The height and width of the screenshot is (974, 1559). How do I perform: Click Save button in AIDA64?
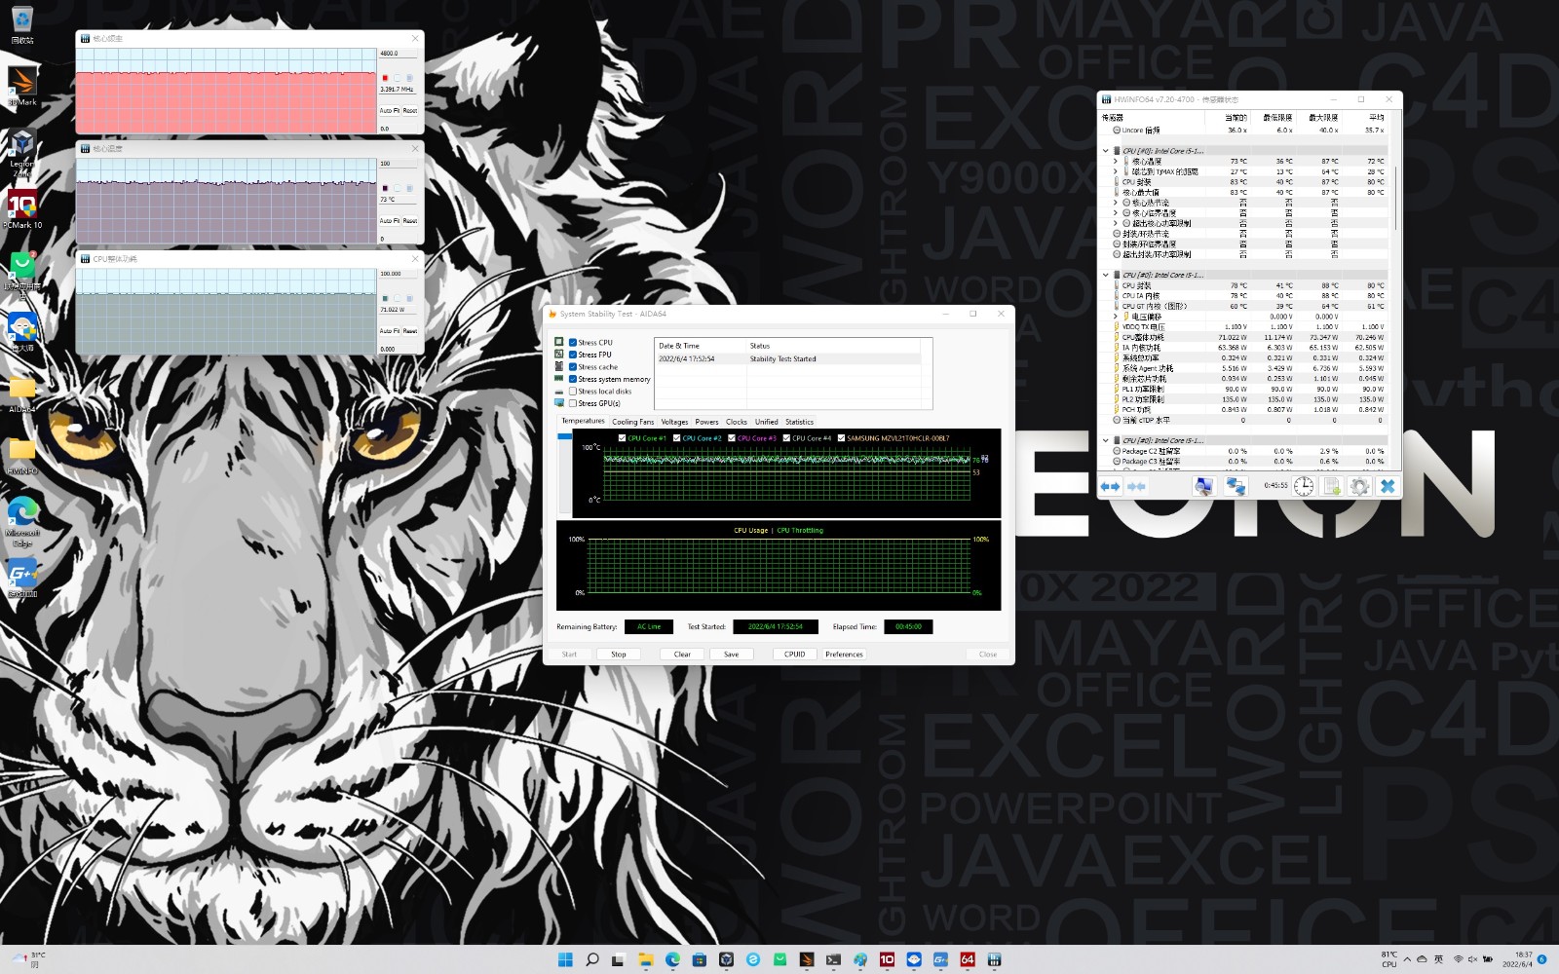[x=731, y=655]
